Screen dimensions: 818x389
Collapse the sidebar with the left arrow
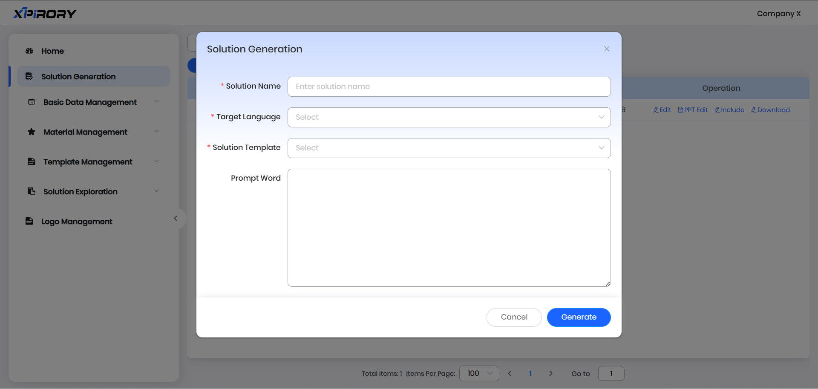point(176,219)
